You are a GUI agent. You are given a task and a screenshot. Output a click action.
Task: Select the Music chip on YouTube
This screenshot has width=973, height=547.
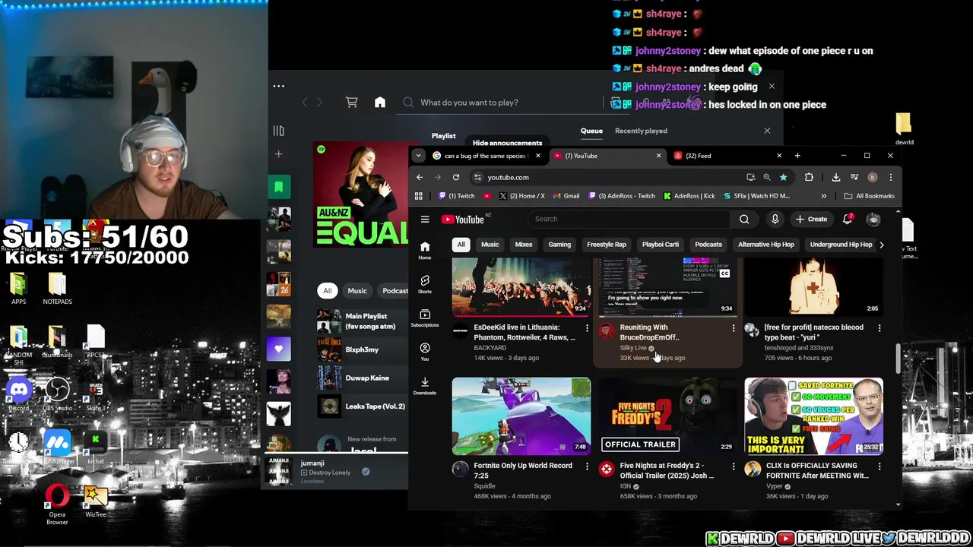(x=490, y=245)
